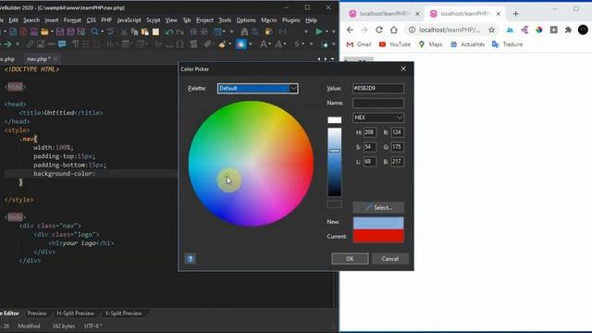Expand the arrow beside the color picker toolbar icon
This screenshot has width=592, height=333.
[251, 44]
